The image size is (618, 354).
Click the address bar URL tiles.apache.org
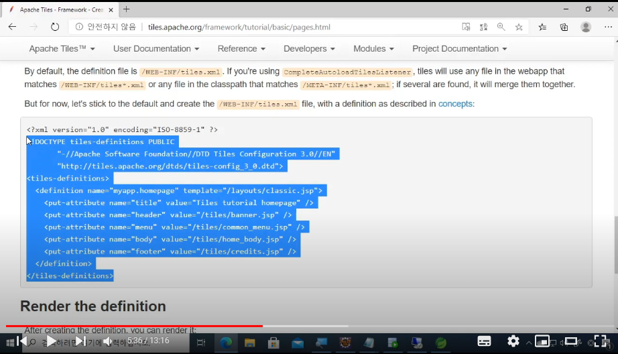[x=239, y=27]
